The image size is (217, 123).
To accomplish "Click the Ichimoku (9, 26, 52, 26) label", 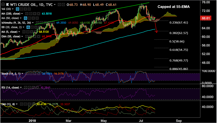I will (16, 23).
